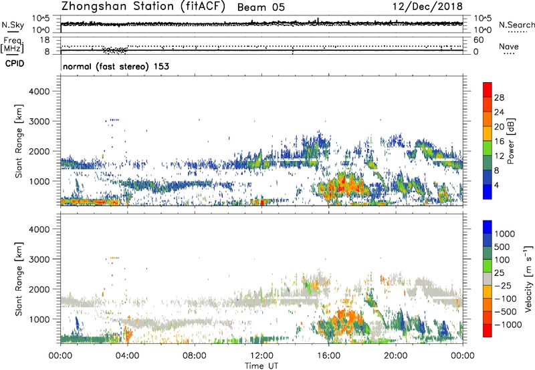This screenshot has width=535, height=370.
Task: Click the velocity panel 'Slant Range [km]' label
Action: click(x=19, y=279)
